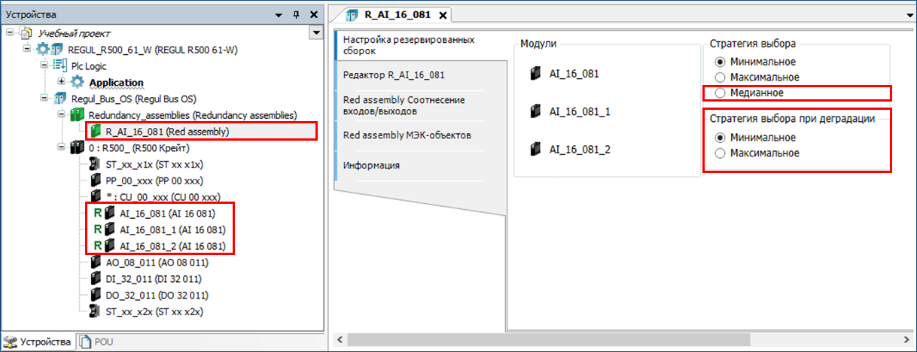
Task: Open the Редактор R_AI_16_081 tab
Action: point(394,75)
